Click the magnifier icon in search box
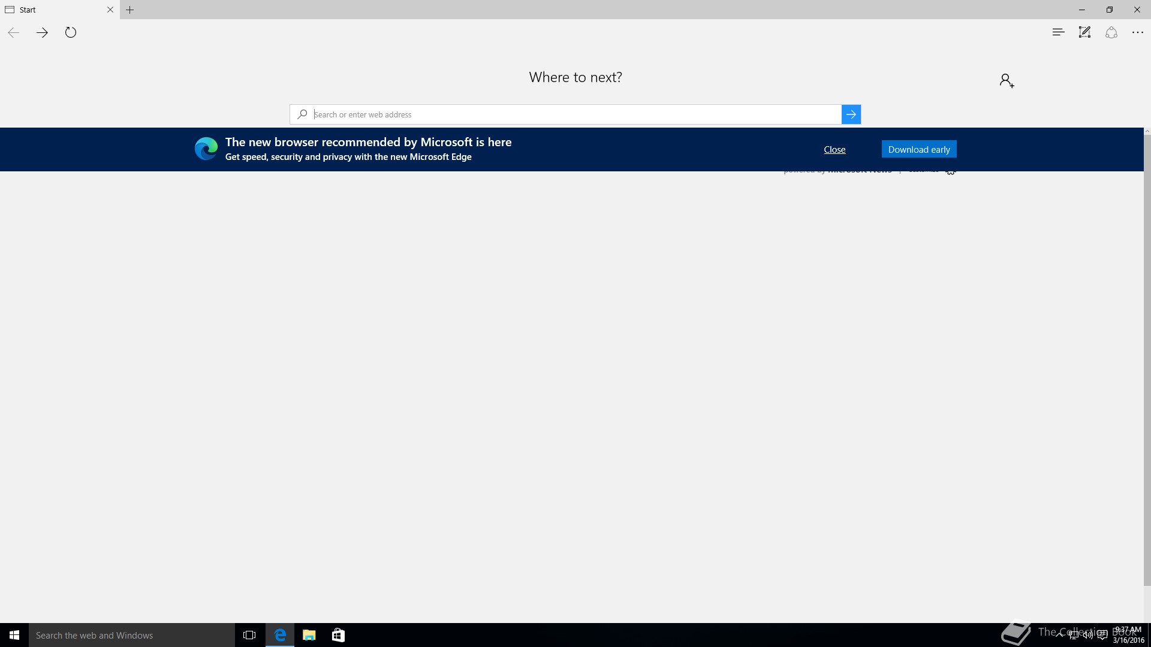 [302, 114]
